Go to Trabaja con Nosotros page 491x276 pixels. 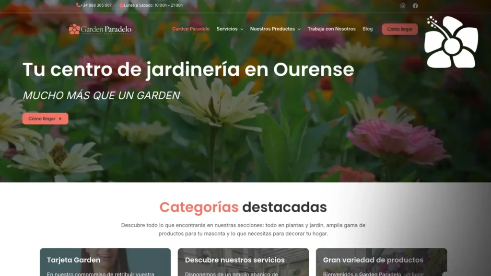point(331,29)
